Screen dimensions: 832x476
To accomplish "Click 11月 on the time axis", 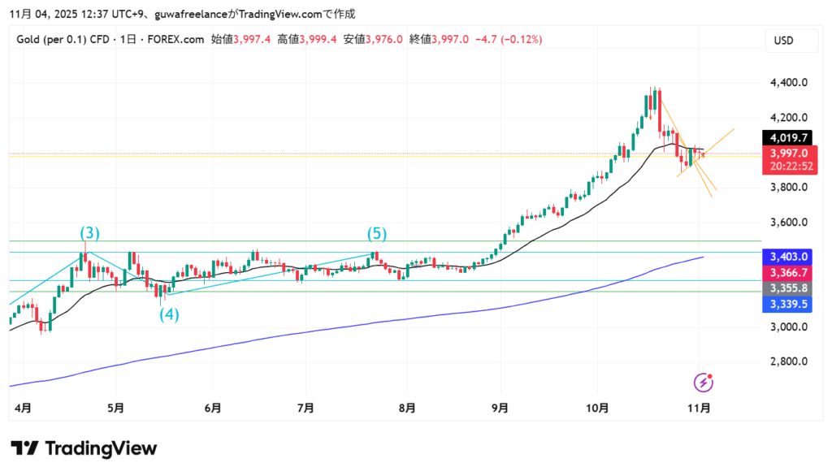I will [x=700, y=408].
